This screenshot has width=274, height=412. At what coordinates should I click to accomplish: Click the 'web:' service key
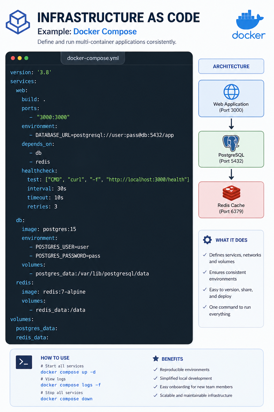pyautogui.click(x=22, y=90)
